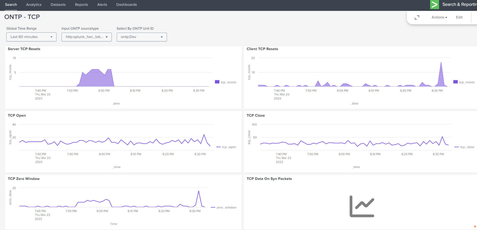Viewport: 477px width, 230px height.
Task: Click the Input ONTP sourcetype label
Action: pos(80,29)
